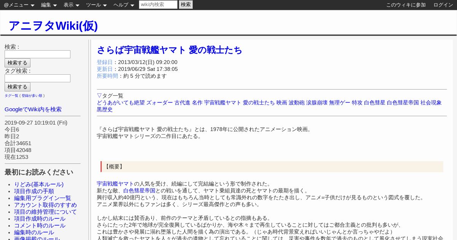
Task: Open 項目の維持管理について link
Action: tap(45, 212)
